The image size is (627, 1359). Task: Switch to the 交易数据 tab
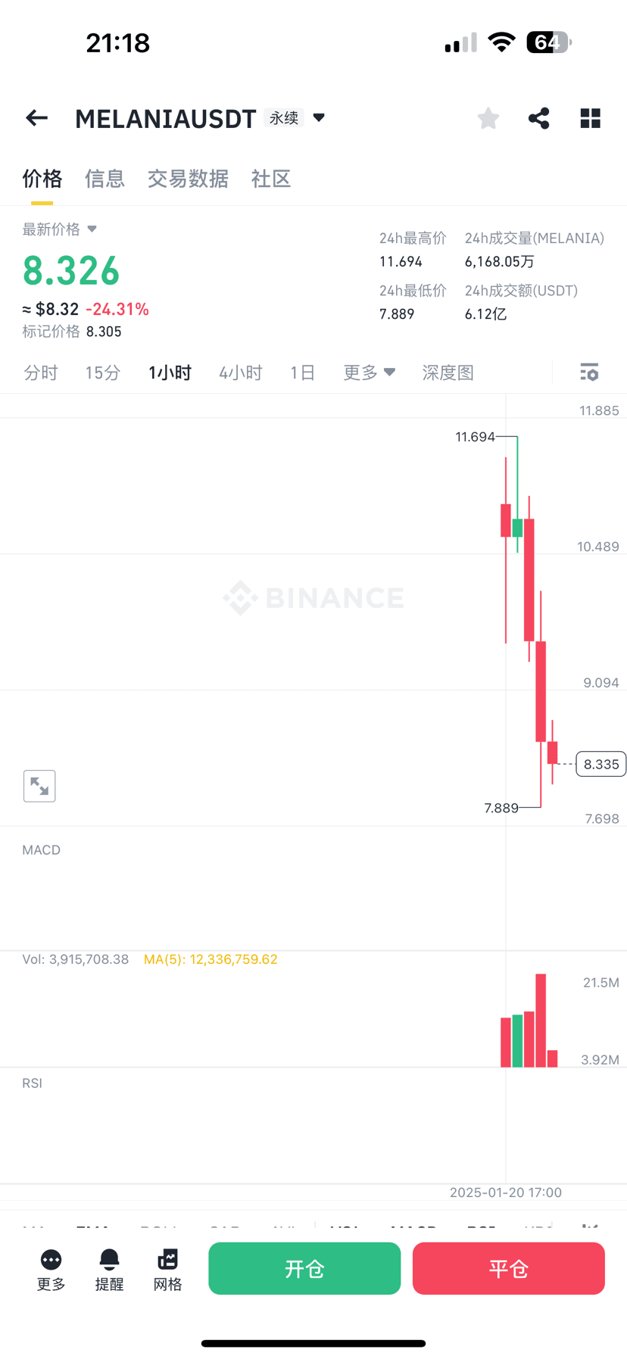pyautogui.click(x=188, y=179)
